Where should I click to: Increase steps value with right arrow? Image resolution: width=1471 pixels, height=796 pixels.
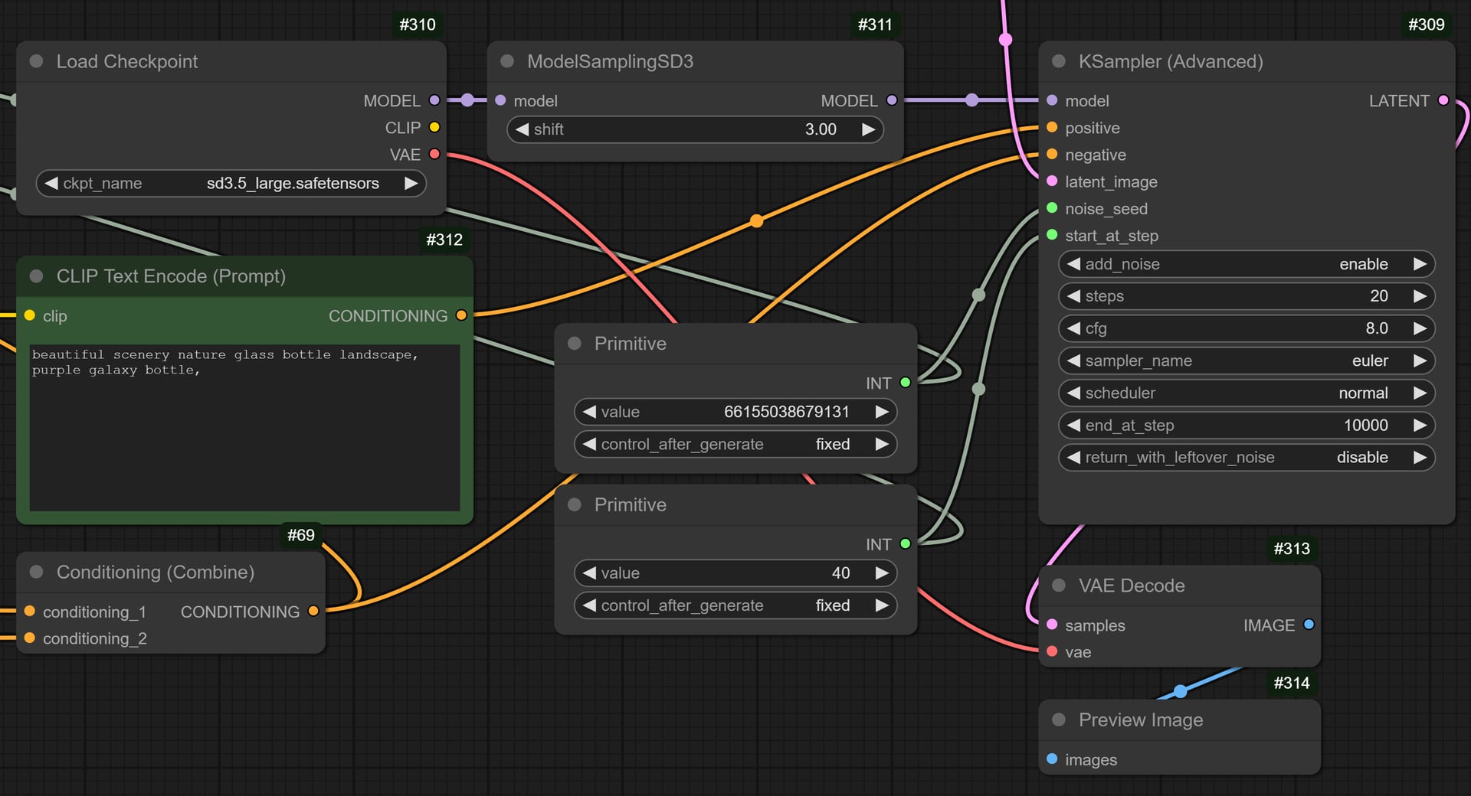coord(1420,296)
